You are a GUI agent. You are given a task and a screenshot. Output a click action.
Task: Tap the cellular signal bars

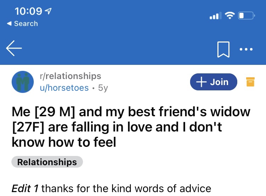click(214, 16)
